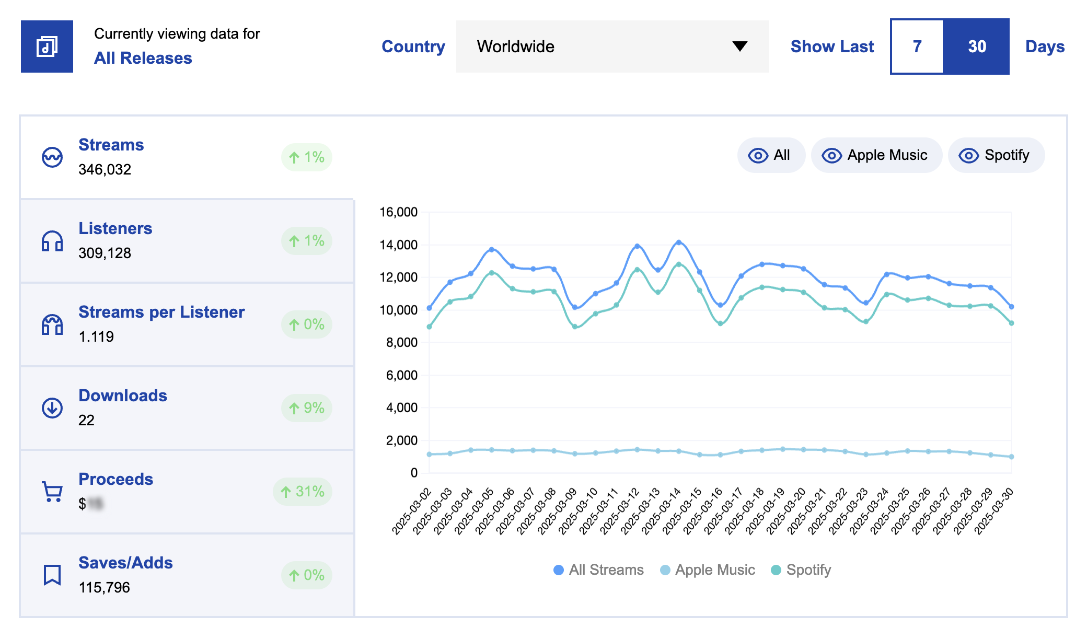Click the Proceeds shopping cart icon
1087x639 pixels.
pos(52,492)
